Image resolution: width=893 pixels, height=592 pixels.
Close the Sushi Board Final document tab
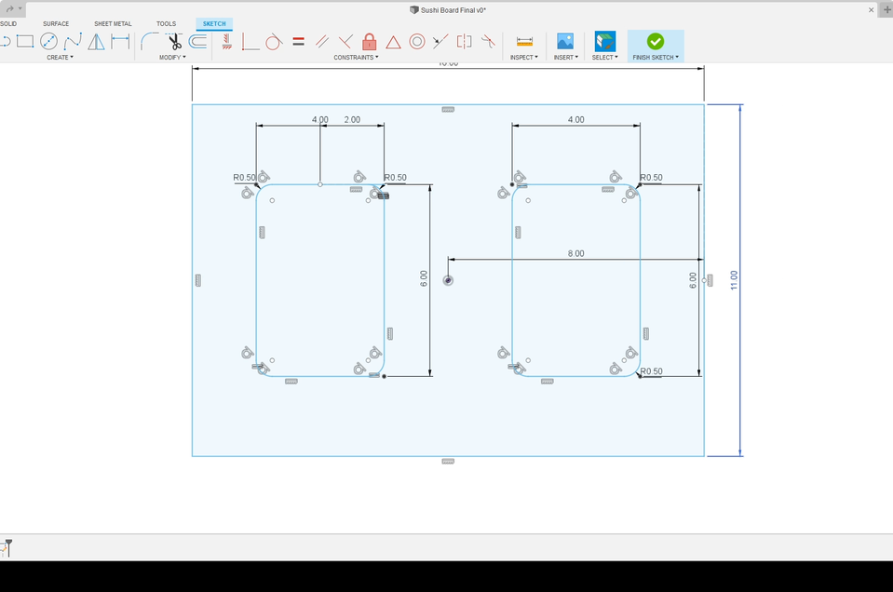[x=871, y=9]
